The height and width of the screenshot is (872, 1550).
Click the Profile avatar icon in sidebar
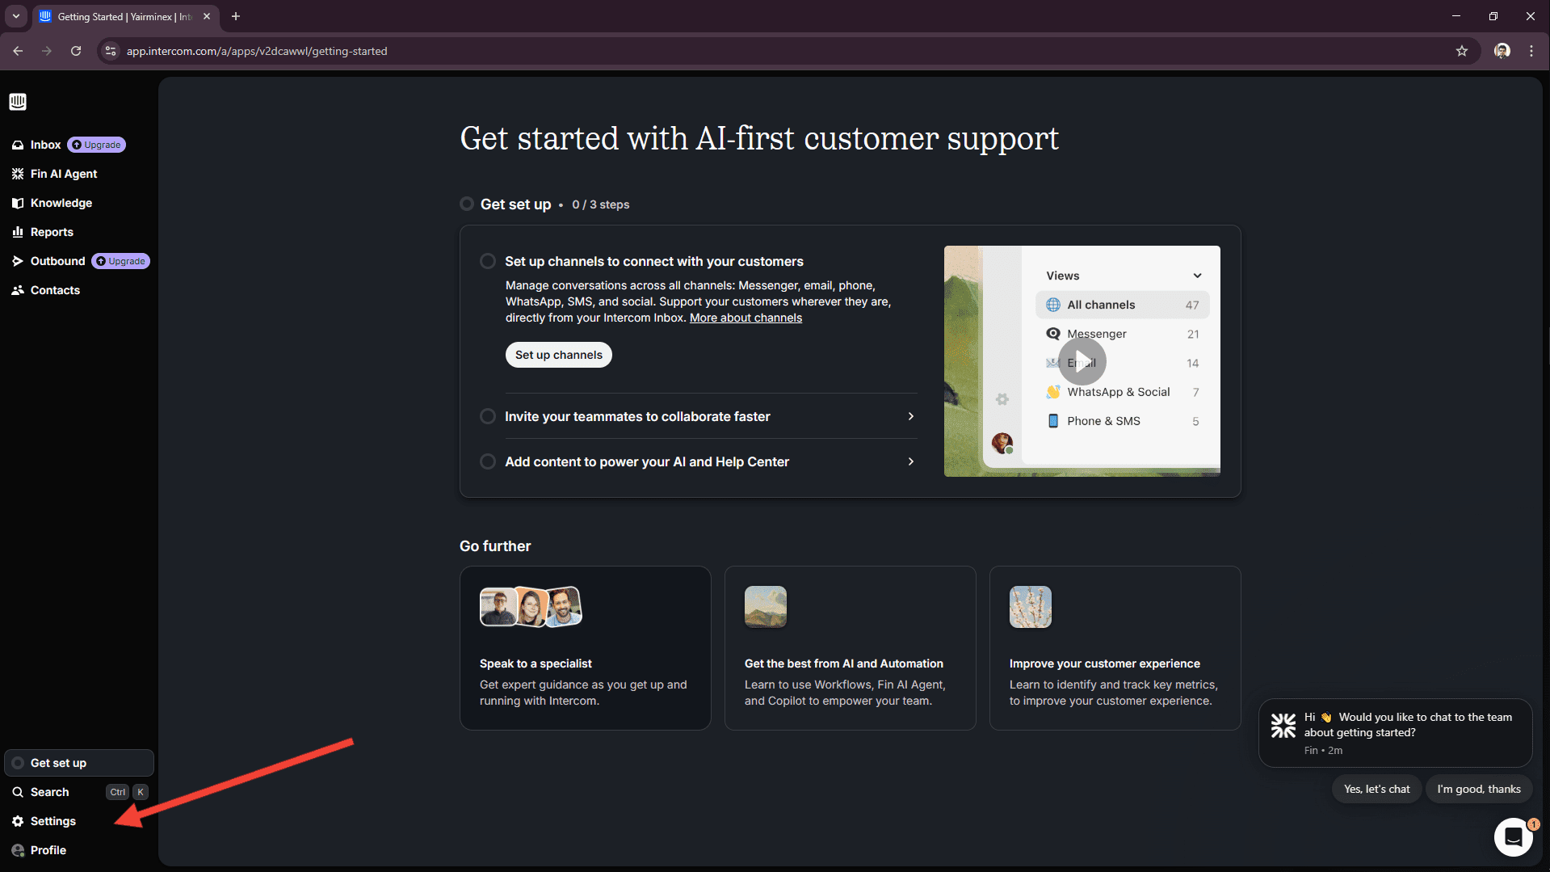[x=18, y=850]
